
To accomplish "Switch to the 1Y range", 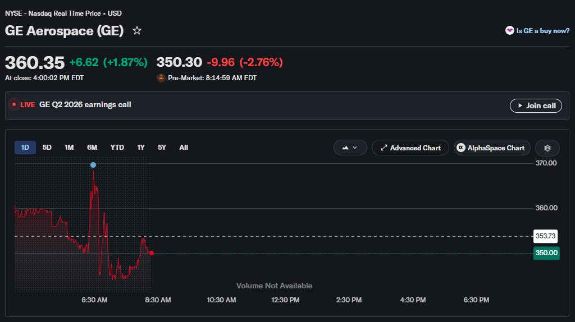I will pos(141,148).
